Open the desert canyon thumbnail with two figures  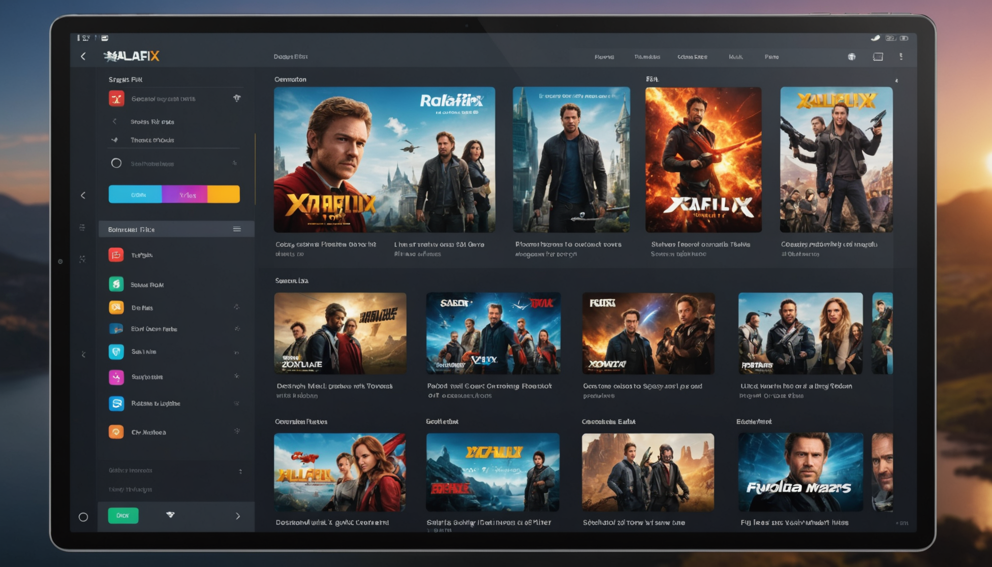[648, 472]
